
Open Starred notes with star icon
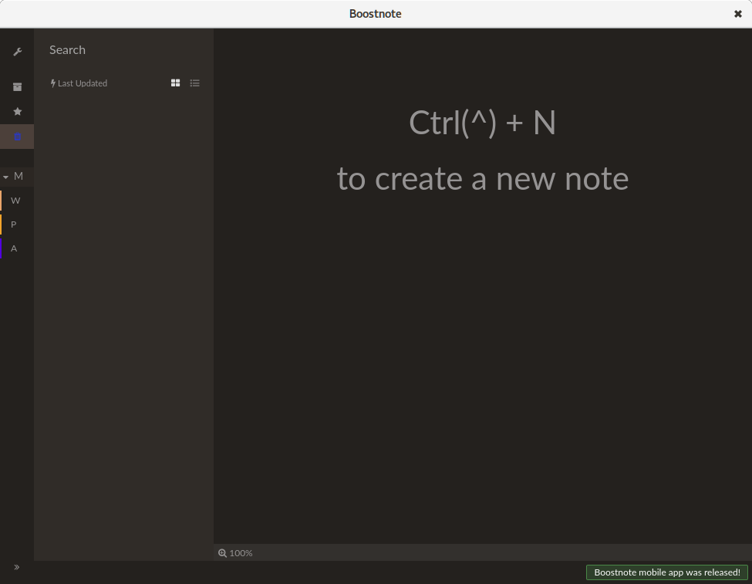tap(17, 111)
